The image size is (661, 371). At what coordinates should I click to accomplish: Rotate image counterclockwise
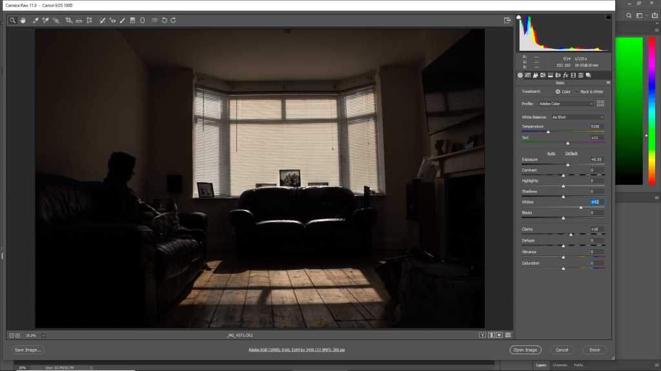point(164,21)
